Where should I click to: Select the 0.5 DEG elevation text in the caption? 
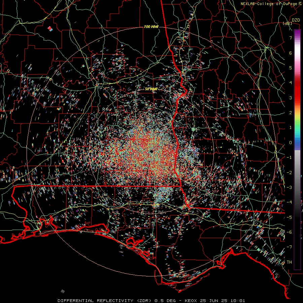click(x=165, y=301)
